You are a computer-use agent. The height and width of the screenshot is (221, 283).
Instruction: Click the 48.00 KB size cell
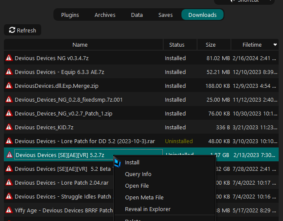pos(219,141)
